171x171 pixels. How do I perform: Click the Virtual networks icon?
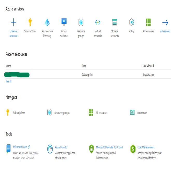98,22
